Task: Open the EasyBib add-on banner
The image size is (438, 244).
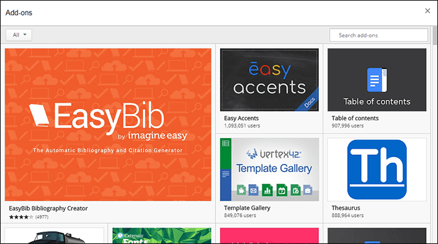Action: 108,125
